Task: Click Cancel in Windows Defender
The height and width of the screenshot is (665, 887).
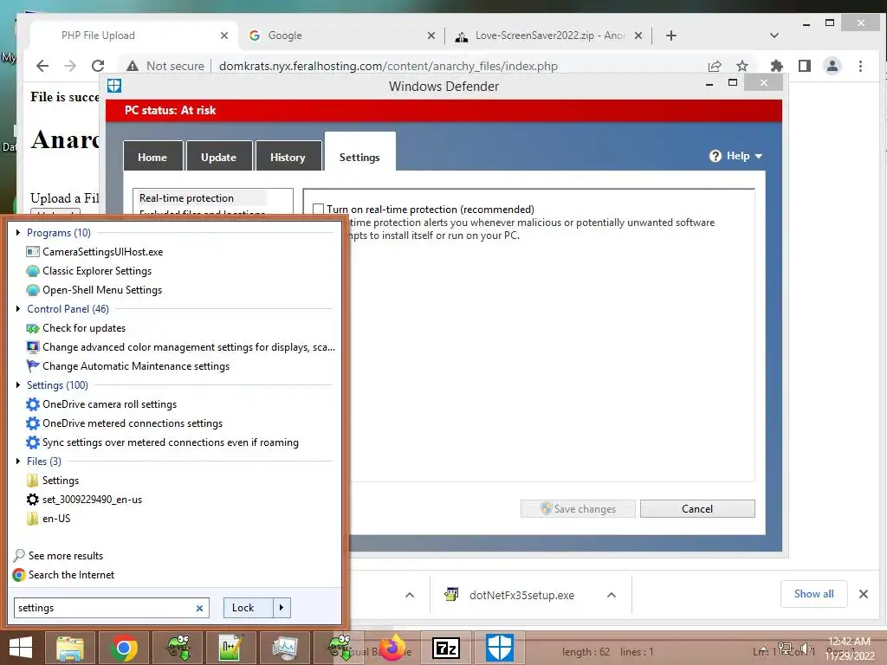Action: pos(697,509)
